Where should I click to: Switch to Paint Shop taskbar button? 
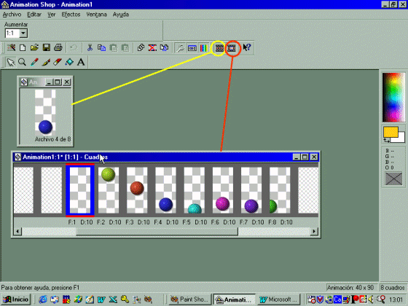(x=189, y=299)
